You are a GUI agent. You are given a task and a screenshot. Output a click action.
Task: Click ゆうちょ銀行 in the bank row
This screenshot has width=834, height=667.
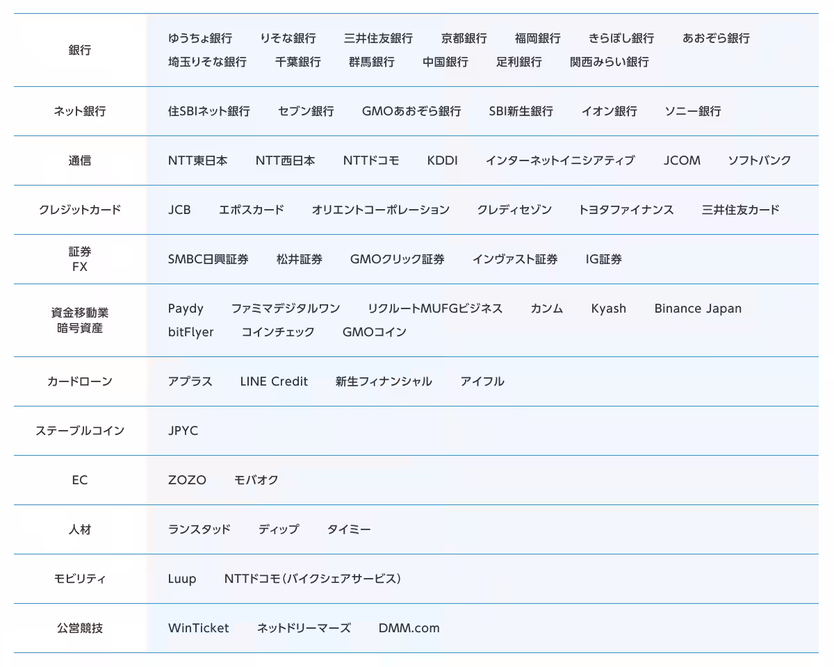click(x=200, y=38)
